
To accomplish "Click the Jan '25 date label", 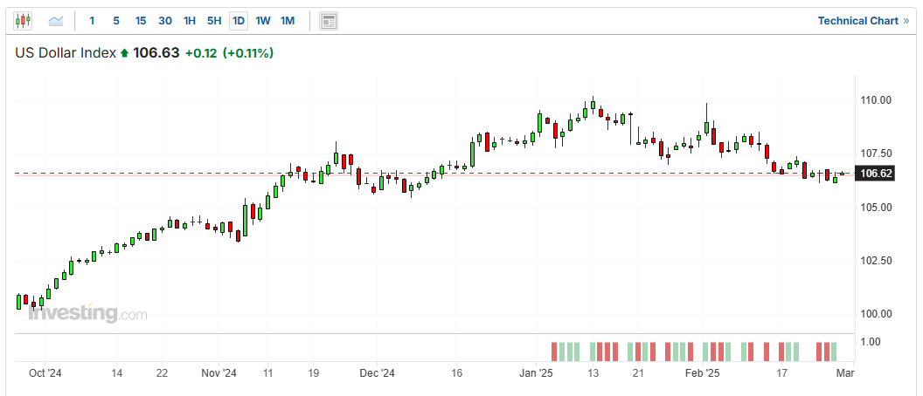I will tap(537, 373).
